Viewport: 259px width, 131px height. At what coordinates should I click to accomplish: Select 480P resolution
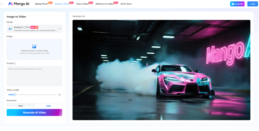(x=21, y=106)
